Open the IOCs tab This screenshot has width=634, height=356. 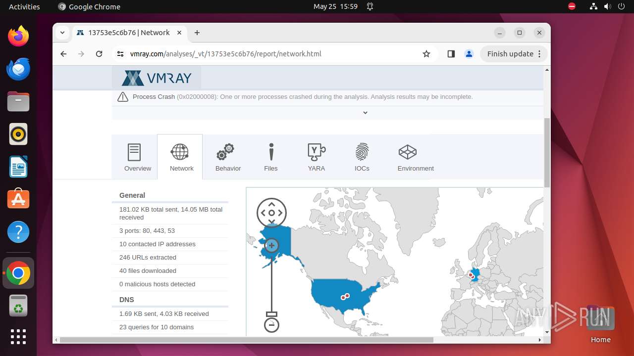coord(362,157)
